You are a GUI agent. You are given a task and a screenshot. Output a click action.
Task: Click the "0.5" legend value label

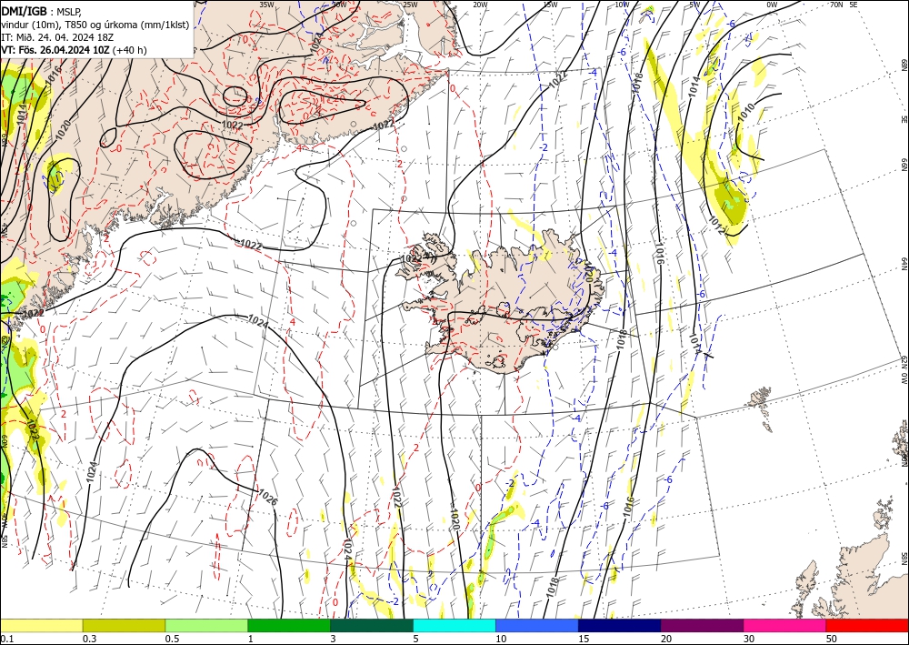point(172,639)
